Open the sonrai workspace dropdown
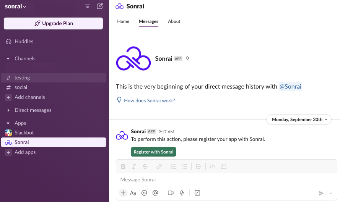 click(x=15, y=6)
